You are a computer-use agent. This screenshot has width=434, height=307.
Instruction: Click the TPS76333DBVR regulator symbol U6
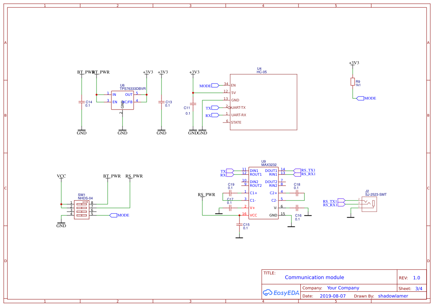click(123, 99)
